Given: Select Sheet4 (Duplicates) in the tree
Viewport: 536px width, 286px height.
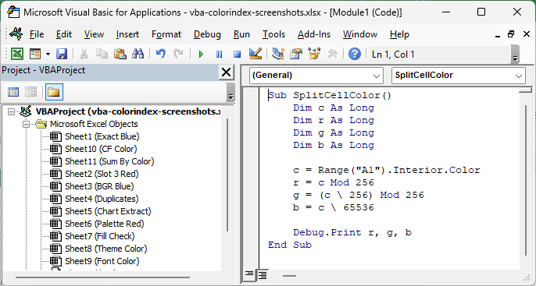Looking at the screenshot, I should coord(102,199).
